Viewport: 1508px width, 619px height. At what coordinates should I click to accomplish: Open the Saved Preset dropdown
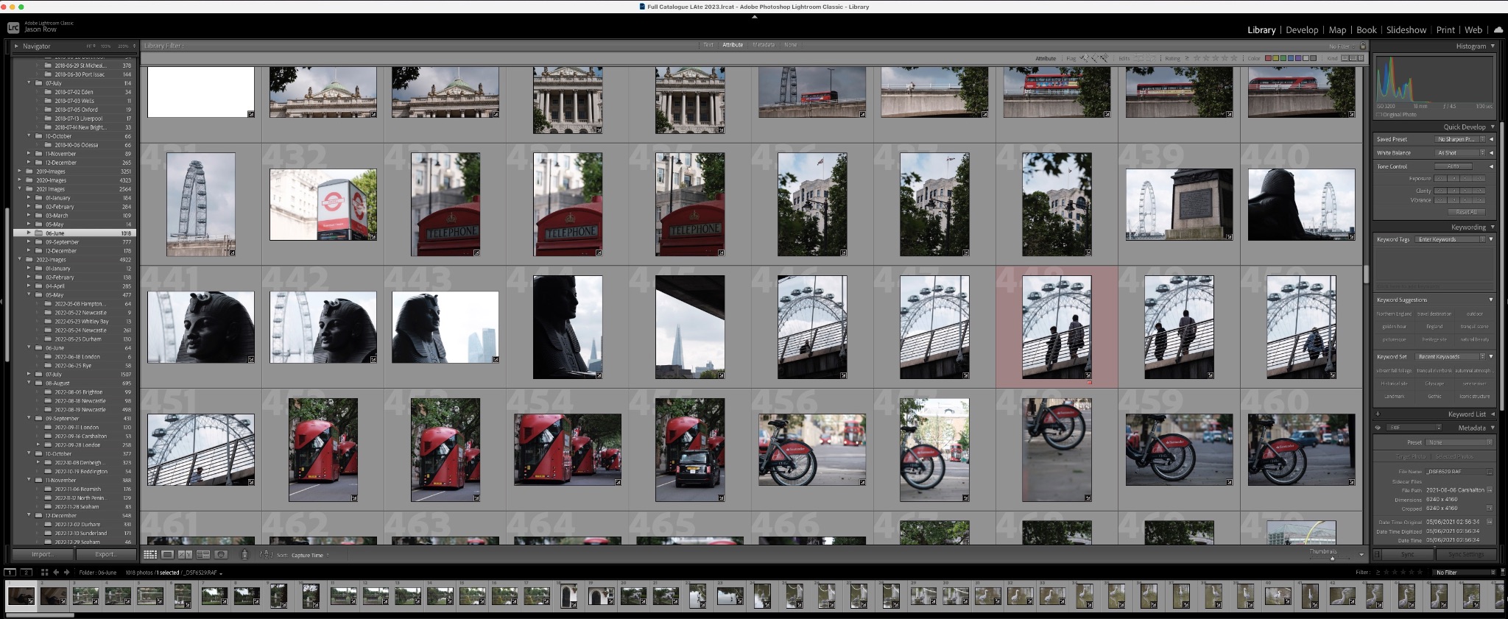tap(1460, 139)
